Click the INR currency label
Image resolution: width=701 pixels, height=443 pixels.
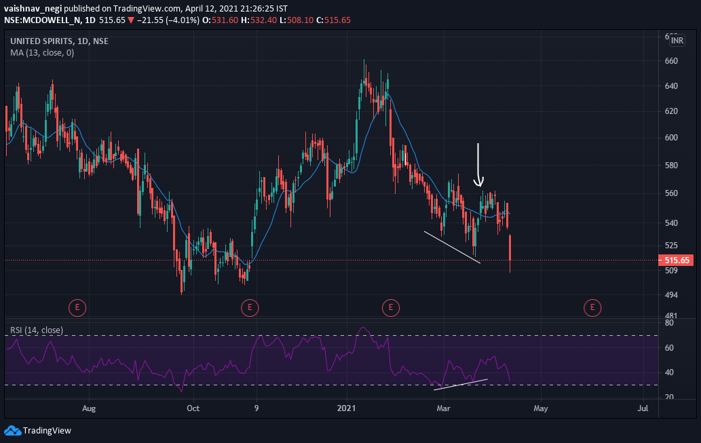pyautogui.click(x=677, y=41)
